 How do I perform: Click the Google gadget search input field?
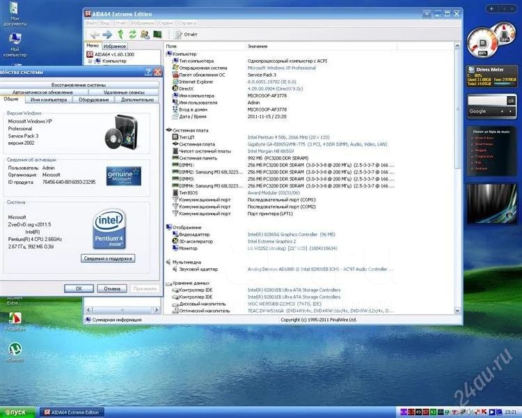pyautogui.click(x=487, y=100)
